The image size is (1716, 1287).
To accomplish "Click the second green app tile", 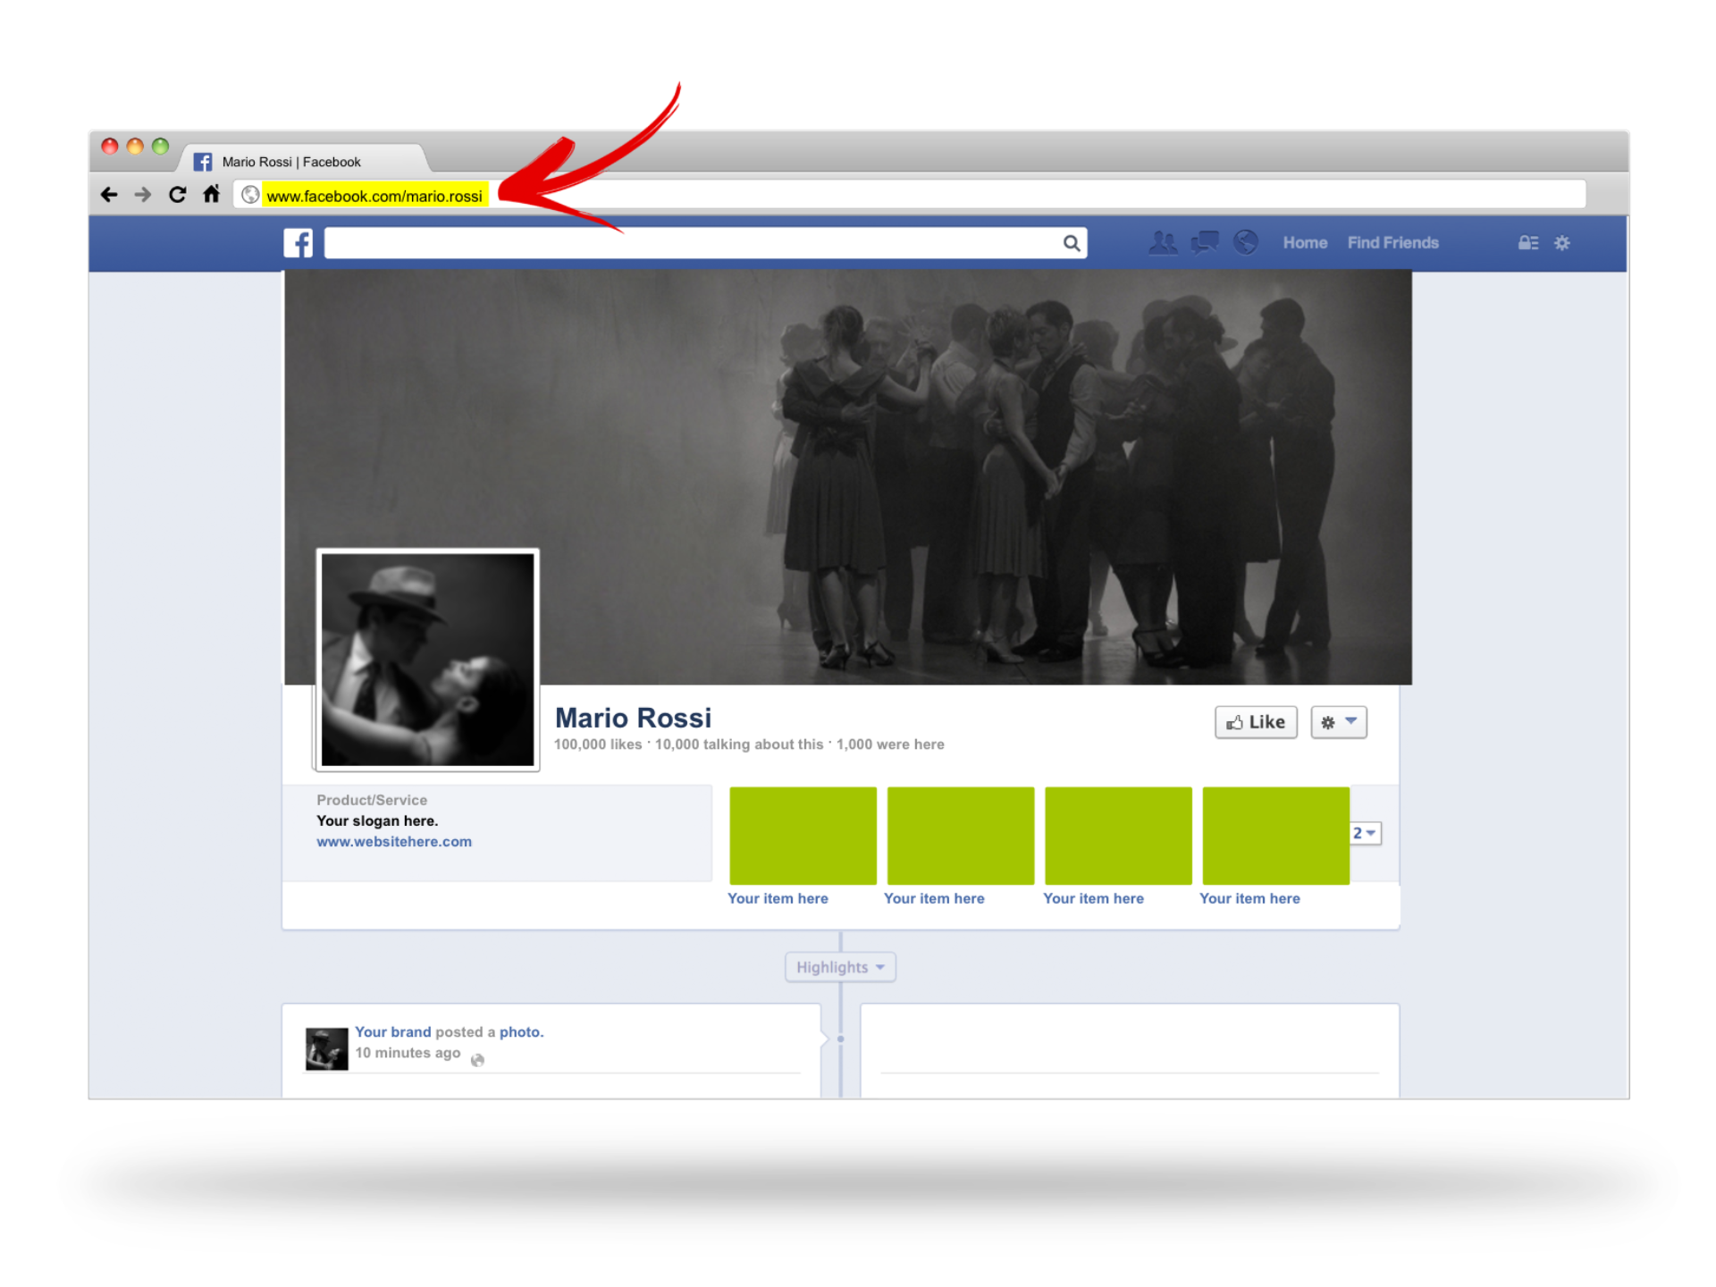I will (961, 836).
